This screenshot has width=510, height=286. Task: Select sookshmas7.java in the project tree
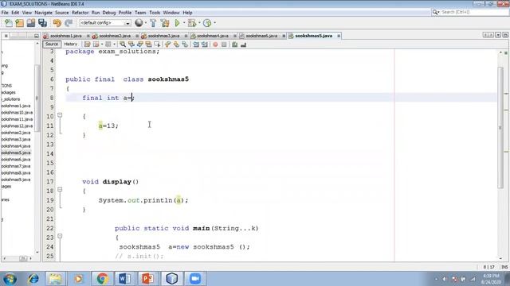[x=16, y=166]
